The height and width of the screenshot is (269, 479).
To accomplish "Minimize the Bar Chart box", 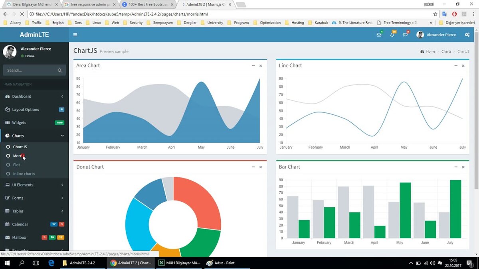I will click(455, 167).
